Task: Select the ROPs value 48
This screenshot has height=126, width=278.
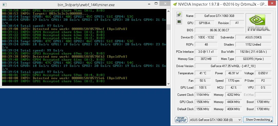Action: click(x=206, y=44)
